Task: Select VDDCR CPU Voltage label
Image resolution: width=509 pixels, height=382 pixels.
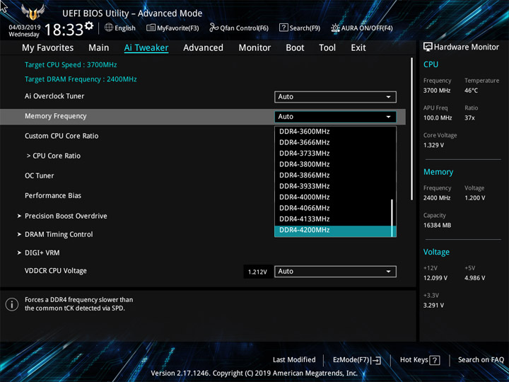Action: point(56,271)
